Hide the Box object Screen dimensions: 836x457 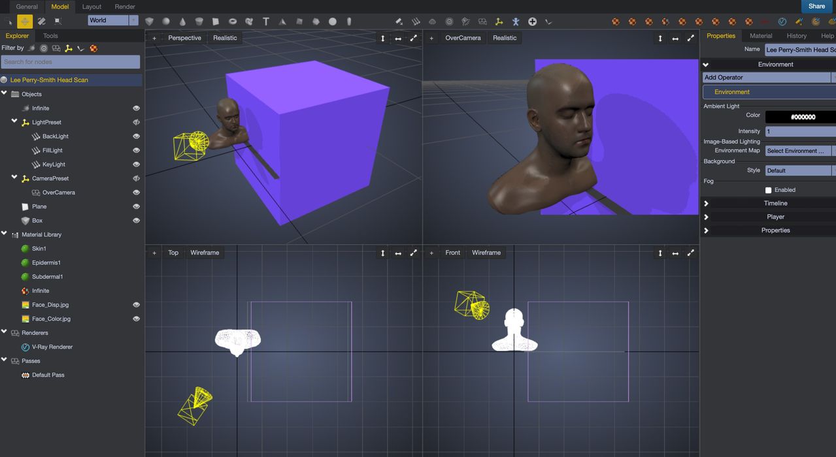(x=136, y=221)
